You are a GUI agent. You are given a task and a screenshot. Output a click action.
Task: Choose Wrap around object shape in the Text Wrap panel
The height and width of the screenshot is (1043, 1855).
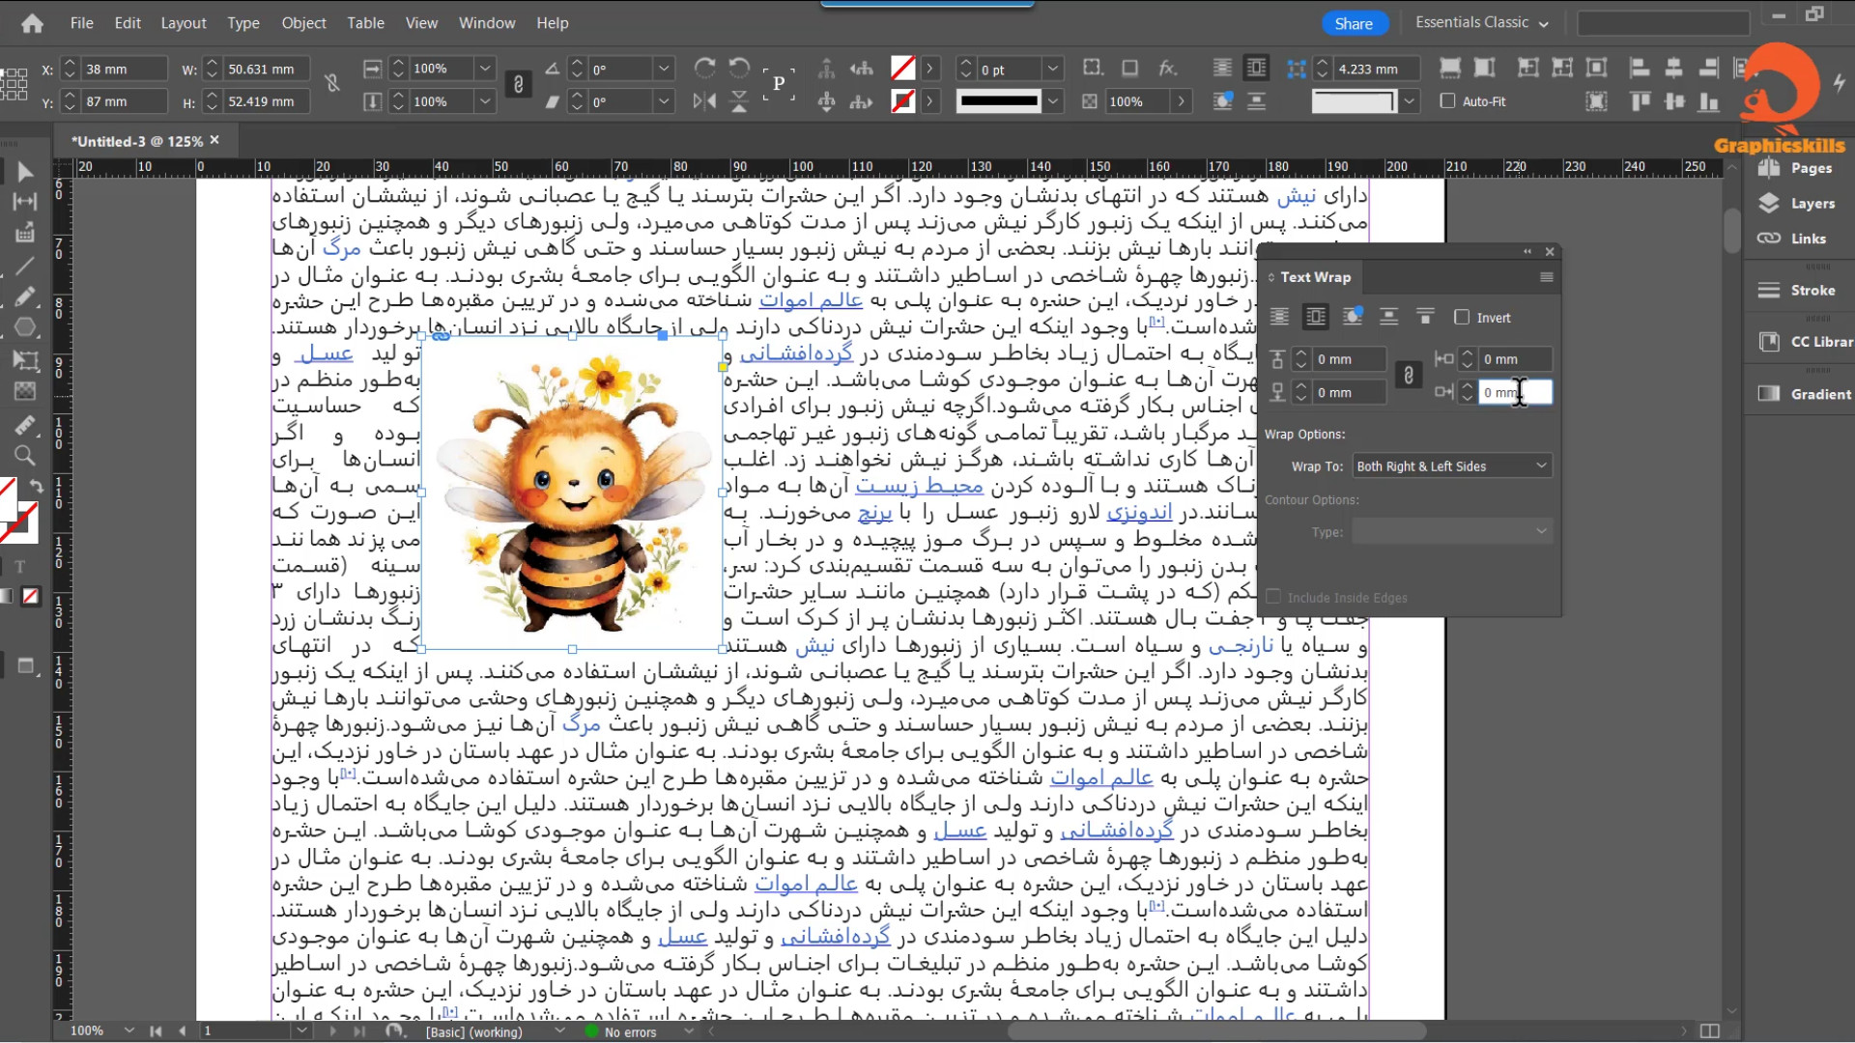click(x=1353, y=317)
